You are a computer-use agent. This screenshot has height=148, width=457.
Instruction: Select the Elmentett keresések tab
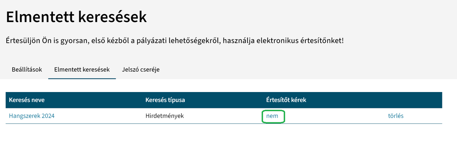(82, 70)
